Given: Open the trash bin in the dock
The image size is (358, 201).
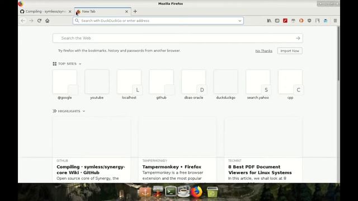Looking at the screenshot, I should (x=213, y=192).
